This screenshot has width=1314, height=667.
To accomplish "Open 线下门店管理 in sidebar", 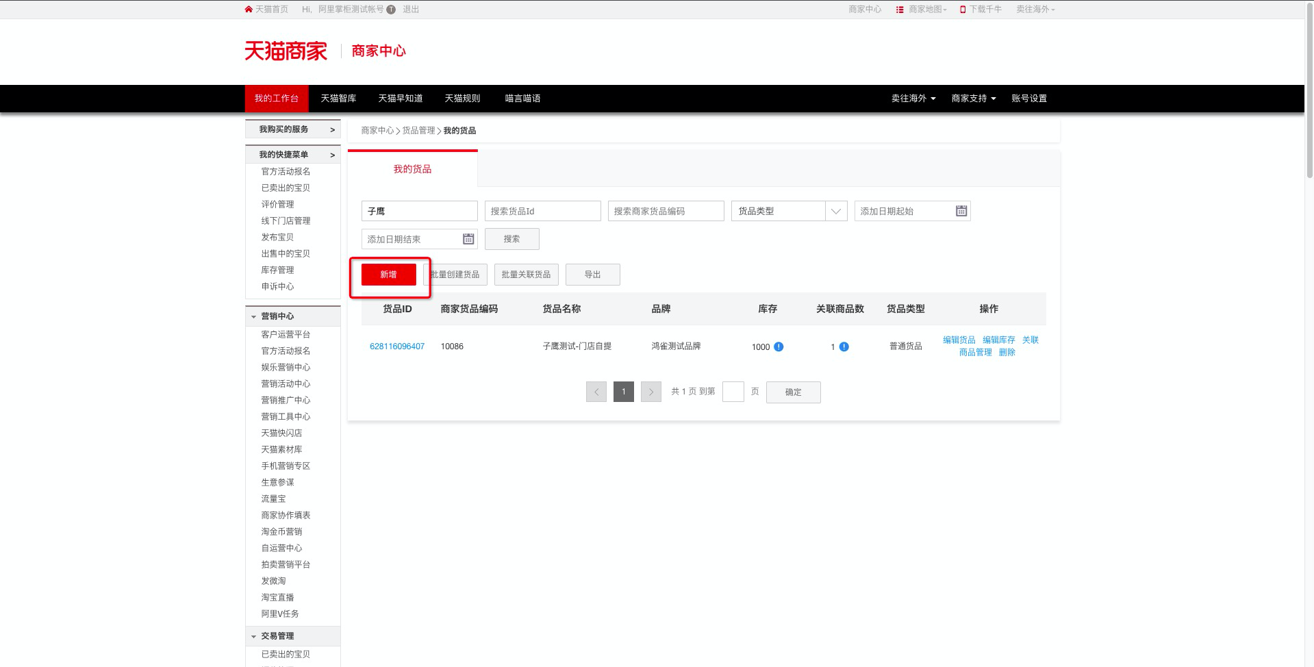I will click(x=286, y=221).
